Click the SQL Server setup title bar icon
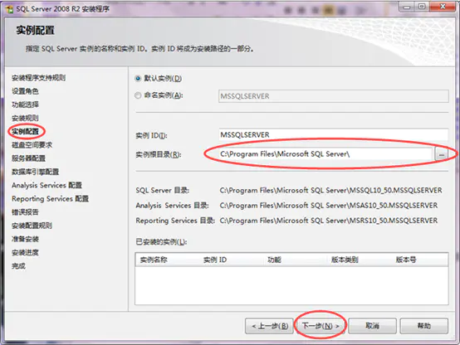This screenshot has width=460, height=345. point(9,9)
